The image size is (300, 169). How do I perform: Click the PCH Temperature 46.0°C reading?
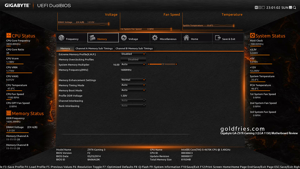255,89
